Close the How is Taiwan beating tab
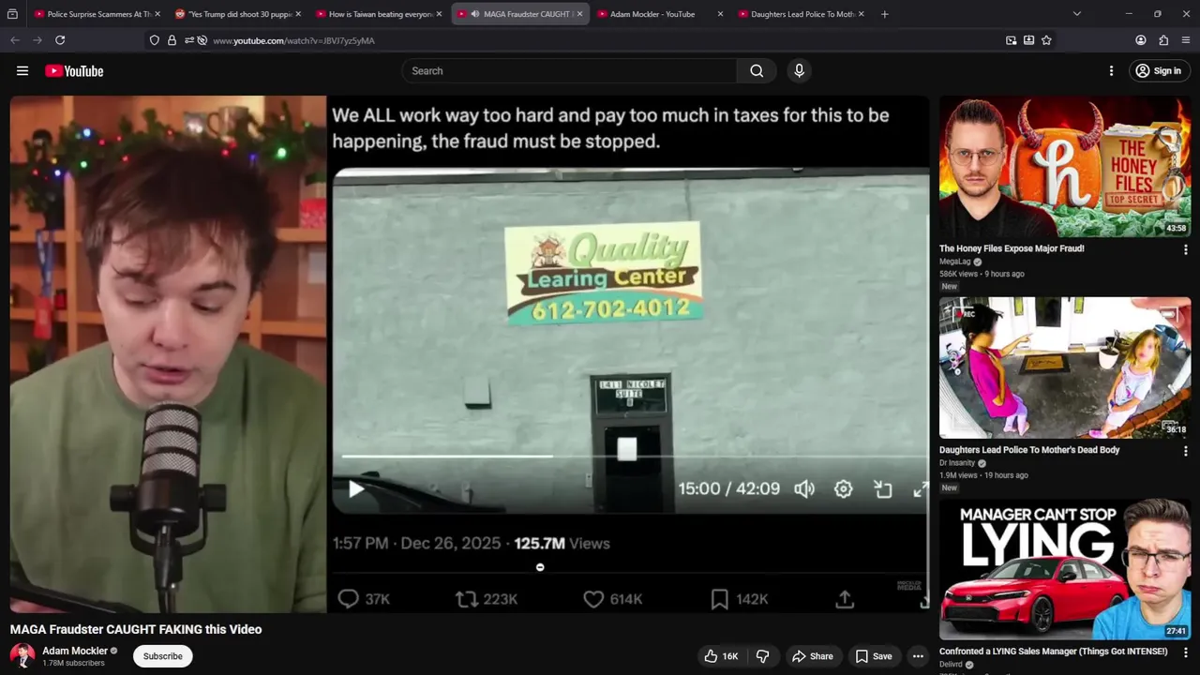 439,14
